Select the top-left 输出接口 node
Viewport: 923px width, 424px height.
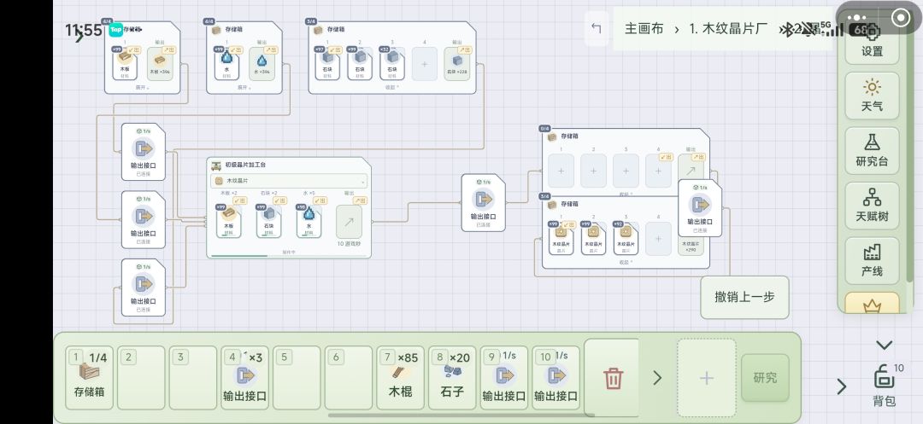point(143,152)
